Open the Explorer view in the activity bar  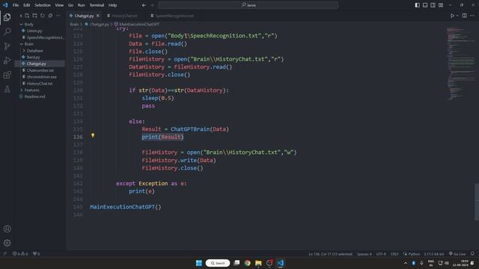7,17
